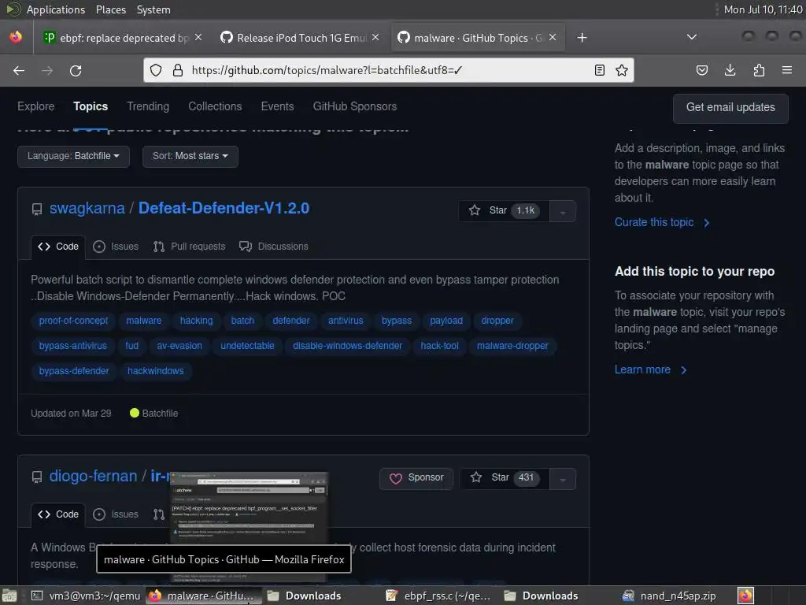This screenshot has width=806, height=605.
Task: Select Code tab of diogo-fernan card
Action: pos(58,514)
